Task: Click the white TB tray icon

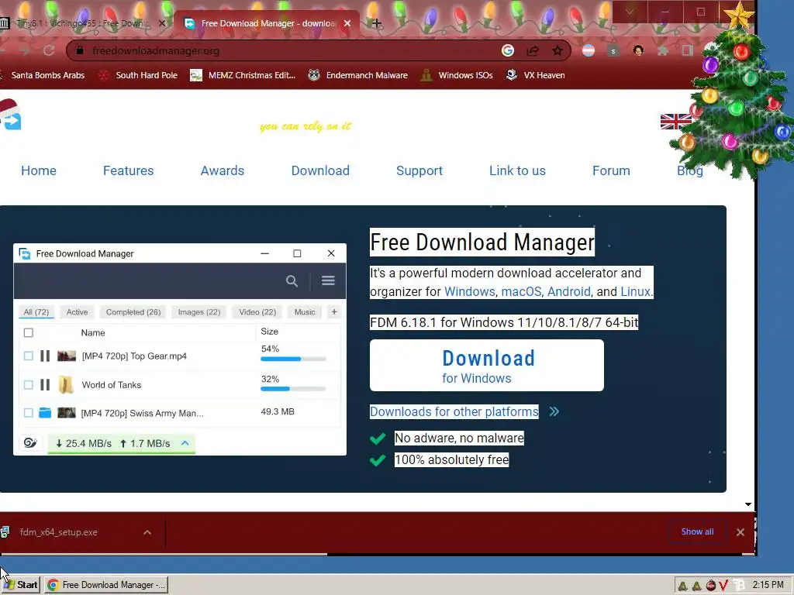Action: (x=739, y=586)
